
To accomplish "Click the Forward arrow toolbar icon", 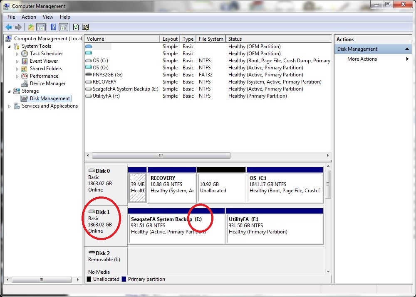I will click(18, 27).
